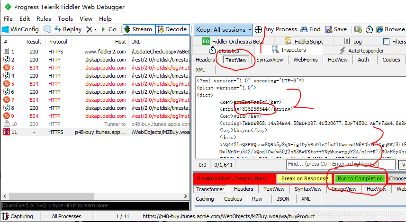The height and width of the screenshot is (222, 406).
Task: Open the Edit menu
Action: click(x=25, y=18)
